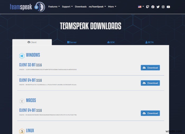Expand the Features menu

pyautogui.click(x=54, y=7)
